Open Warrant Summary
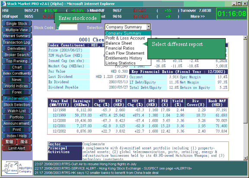Screen dimensions: 249x178 (17, 36)
